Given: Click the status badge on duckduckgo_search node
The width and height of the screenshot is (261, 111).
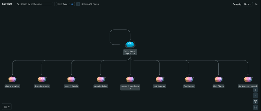Looking at the screenshot, I should coord(252,78).
